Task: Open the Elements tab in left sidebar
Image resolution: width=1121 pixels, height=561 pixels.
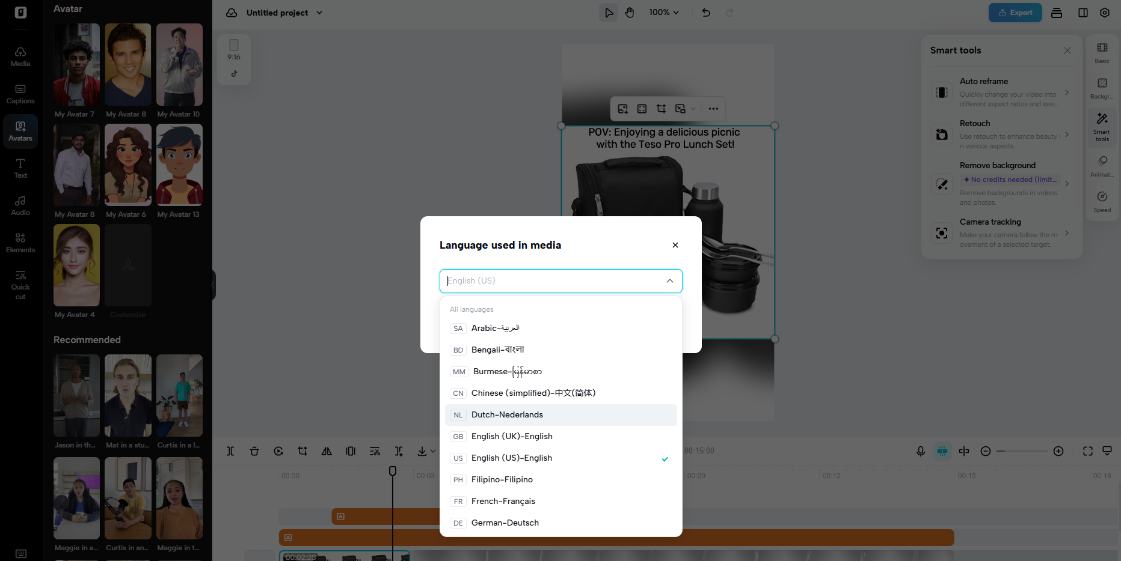Action: 20,243
